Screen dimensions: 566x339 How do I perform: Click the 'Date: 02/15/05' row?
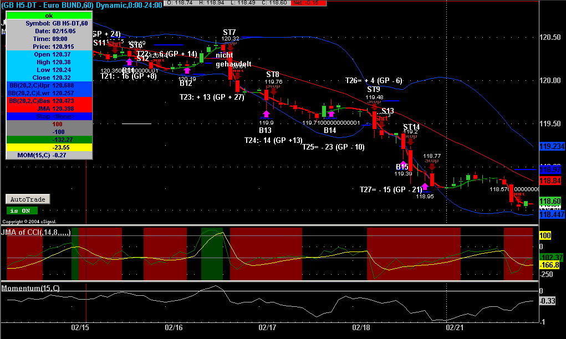49,31
